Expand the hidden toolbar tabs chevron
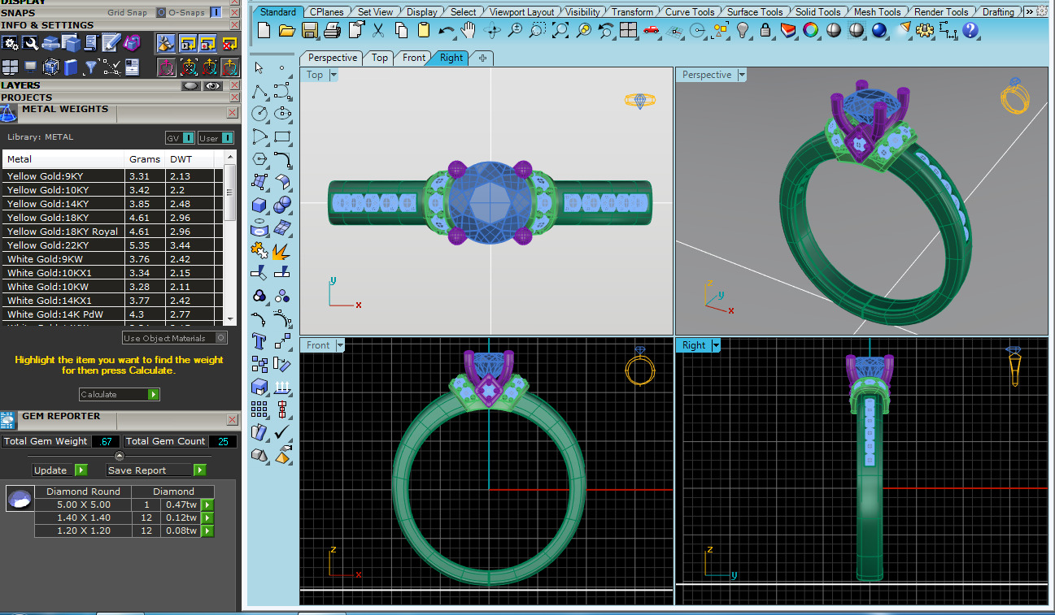 click(x=1029, y=11)
